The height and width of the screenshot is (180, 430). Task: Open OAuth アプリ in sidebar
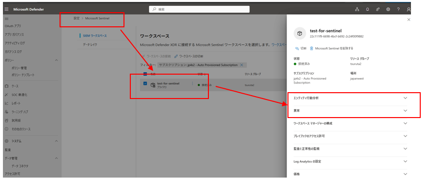tap(13, 26)
